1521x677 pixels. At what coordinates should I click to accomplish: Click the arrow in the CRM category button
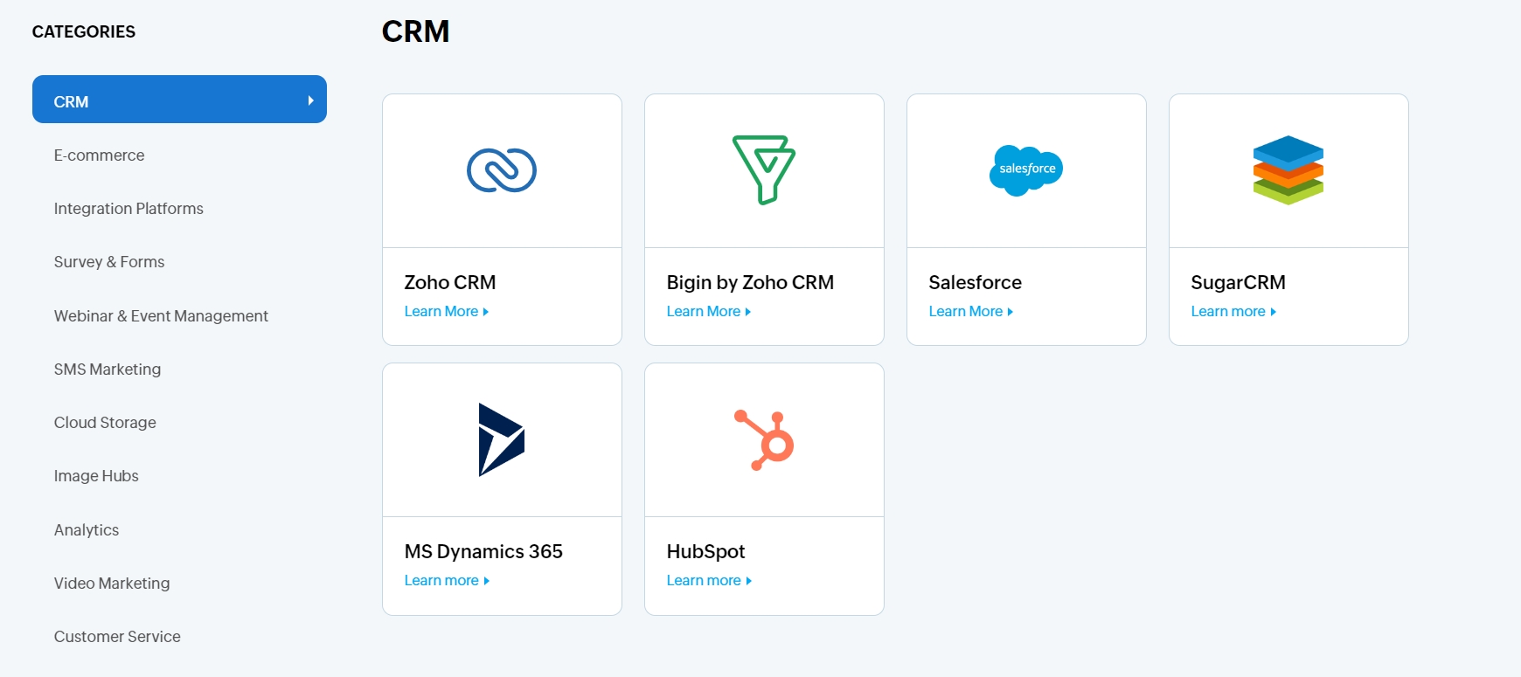pos(310,100)
